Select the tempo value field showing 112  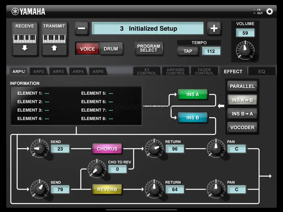211,51
